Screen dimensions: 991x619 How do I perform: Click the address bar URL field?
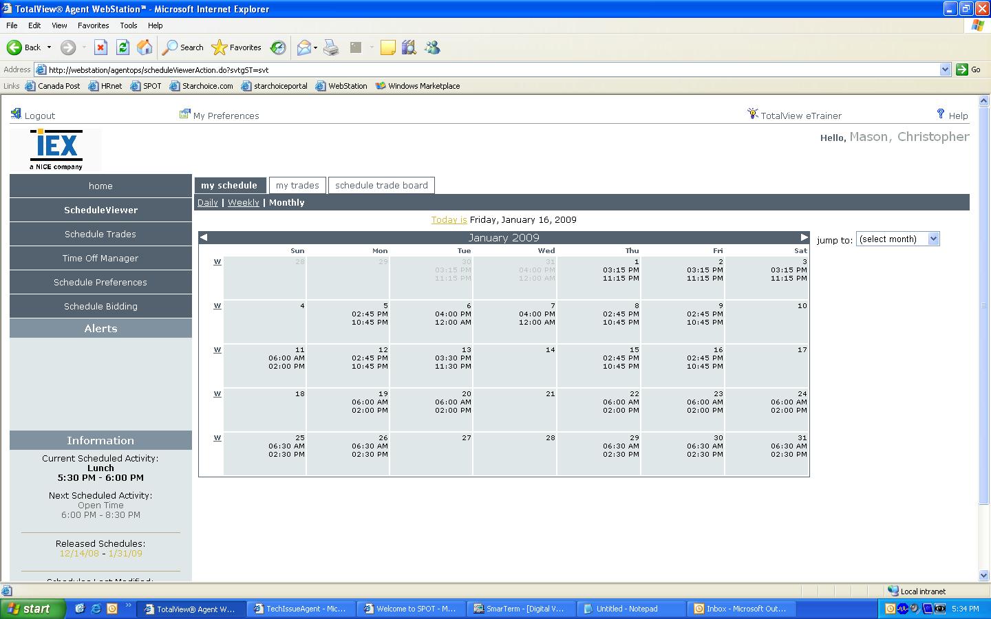pyautogui.click(x=482, y=69)
